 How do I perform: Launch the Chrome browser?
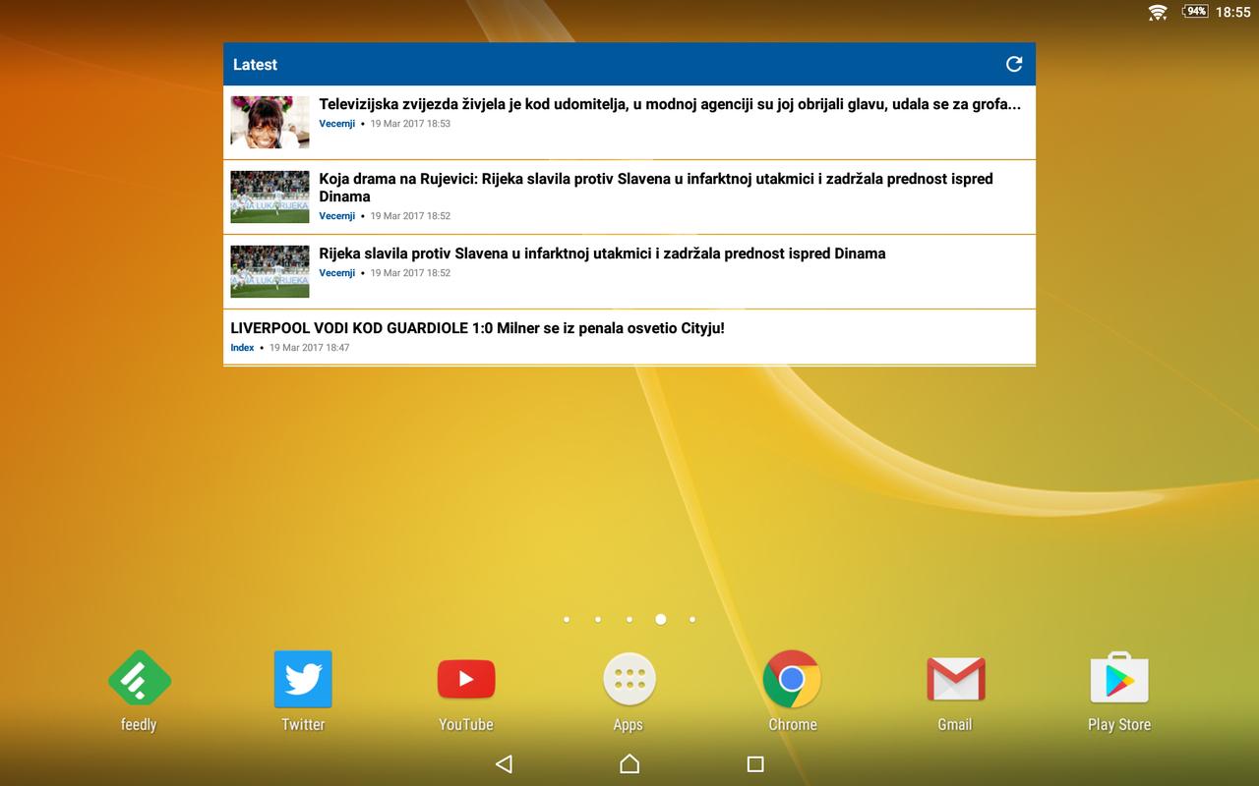point(792,691)
